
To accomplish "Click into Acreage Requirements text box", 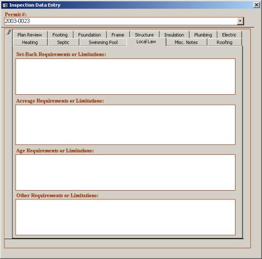I will [x=125, y=125].
